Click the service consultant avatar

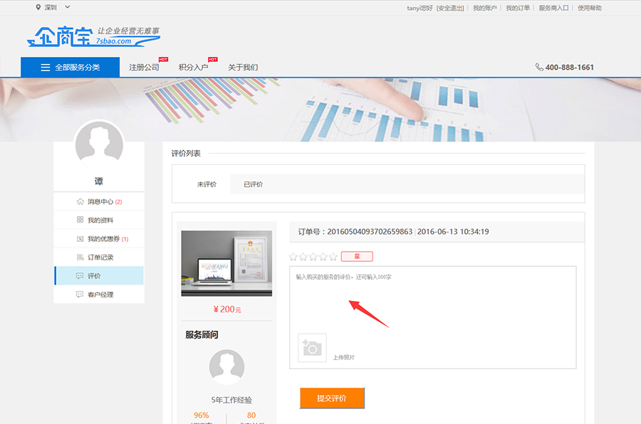coord(226,367)
